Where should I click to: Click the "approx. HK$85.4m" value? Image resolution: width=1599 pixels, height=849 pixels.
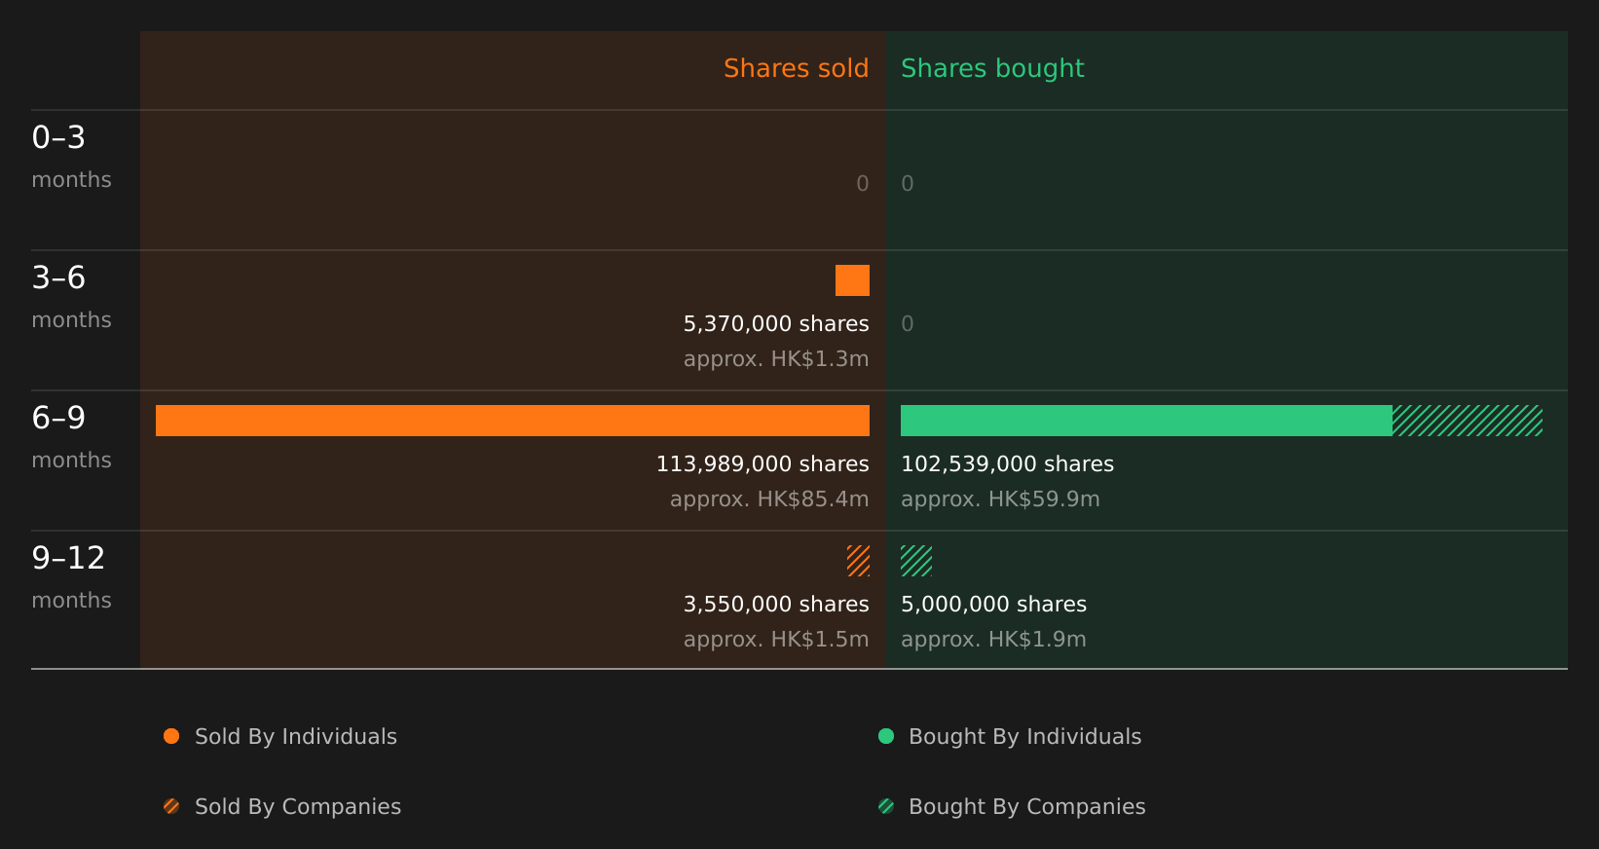click(769, 498)
